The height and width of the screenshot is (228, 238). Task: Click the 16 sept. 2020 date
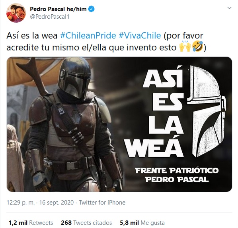tap(57, 203)
